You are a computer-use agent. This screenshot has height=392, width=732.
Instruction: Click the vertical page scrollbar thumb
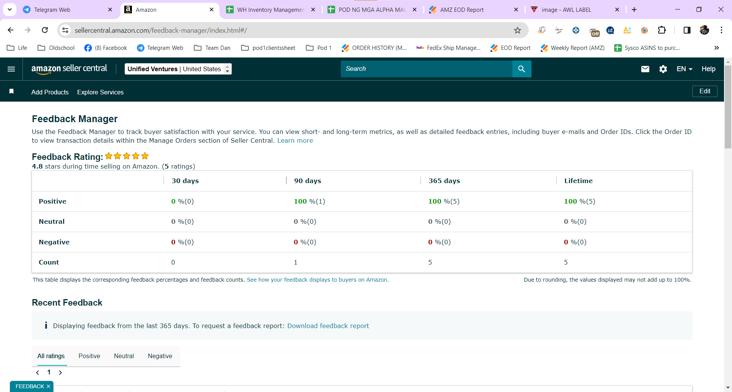[x=728, y=107]
